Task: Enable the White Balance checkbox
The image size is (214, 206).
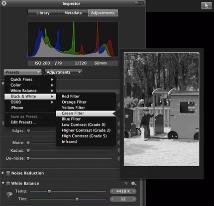Action: click(x=8, y=183)
